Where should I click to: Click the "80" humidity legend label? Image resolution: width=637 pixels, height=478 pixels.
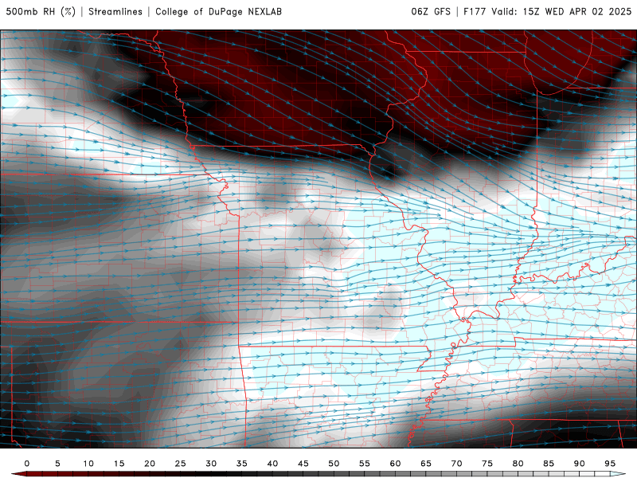coord(518,464)
